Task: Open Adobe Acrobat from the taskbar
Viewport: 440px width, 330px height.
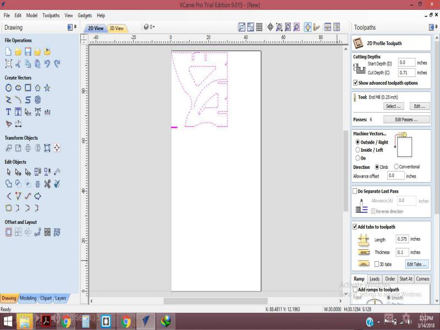Action: point(46,321)
